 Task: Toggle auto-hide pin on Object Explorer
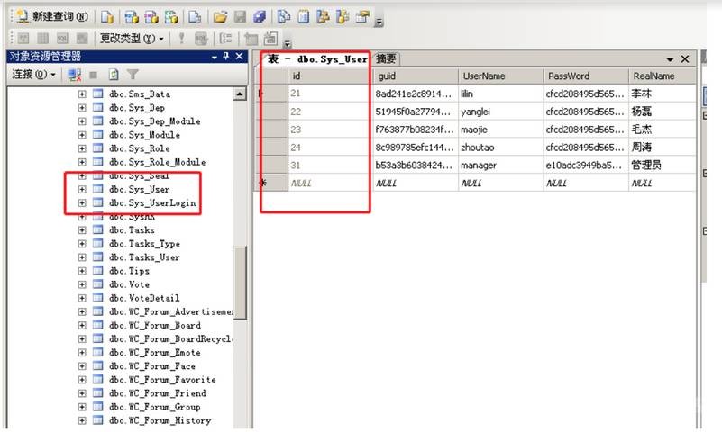coord(226,56)
